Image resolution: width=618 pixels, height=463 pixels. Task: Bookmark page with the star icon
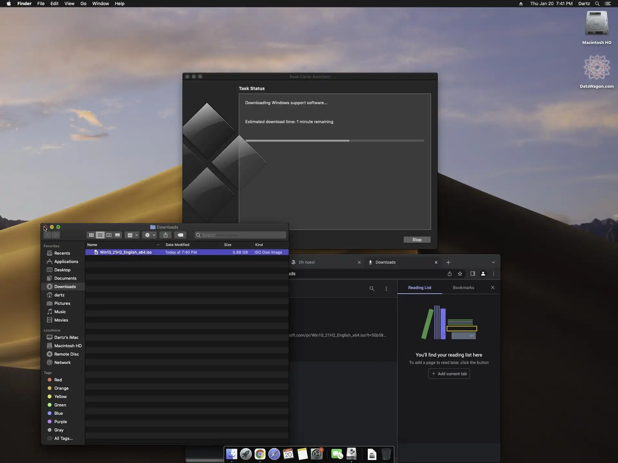460,274
